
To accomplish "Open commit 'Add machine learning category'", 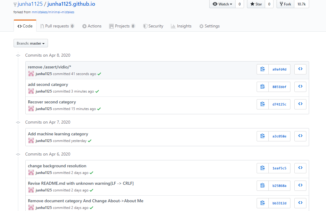I will [x=58, y=134].
